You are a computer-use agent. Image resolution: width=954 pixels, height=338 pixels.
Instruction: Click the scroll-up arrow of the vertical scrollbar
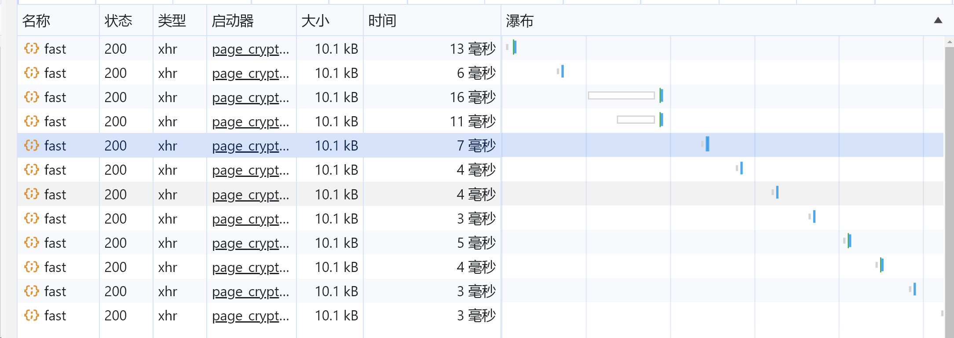[x=949, y=43]
